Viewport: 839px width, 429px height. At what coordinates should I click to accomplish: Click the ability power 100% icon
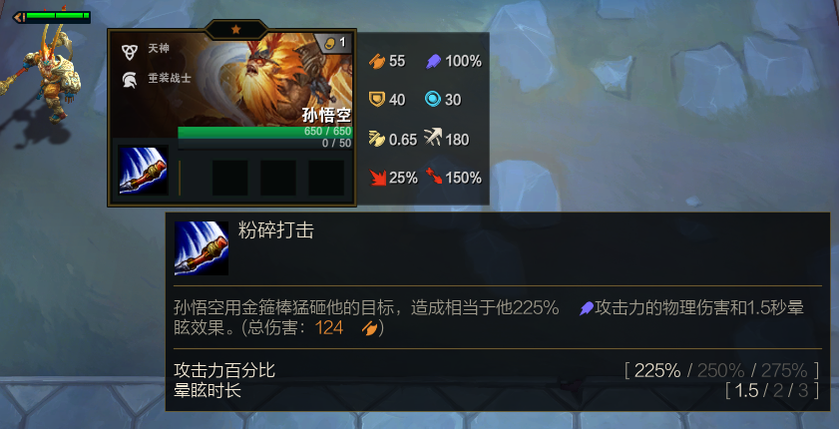[433, 61]
